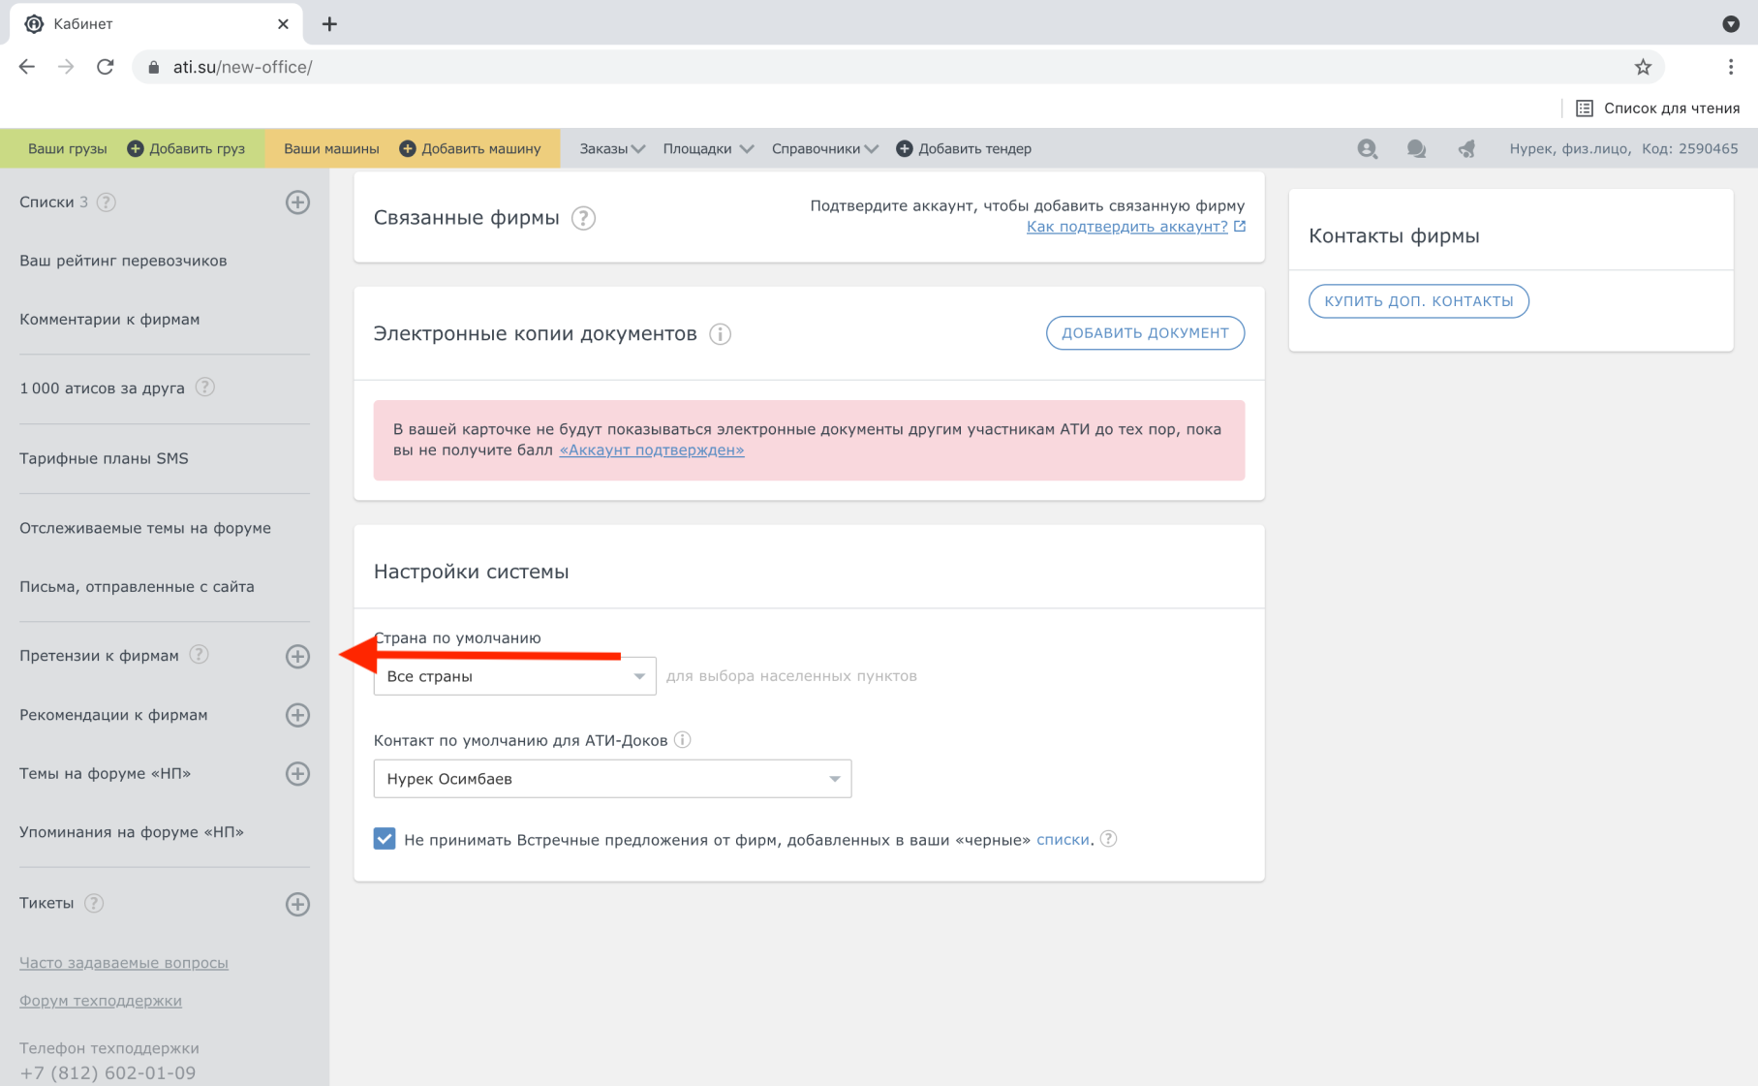1758x1086 pixels.
Task: Uncheck Не принимать Встречные предложения checkbox
Action: click(x=385, y=839)
